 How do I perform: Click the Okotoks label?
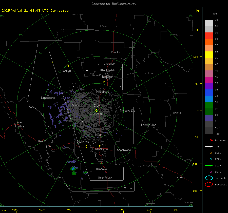tap(101, 169)
